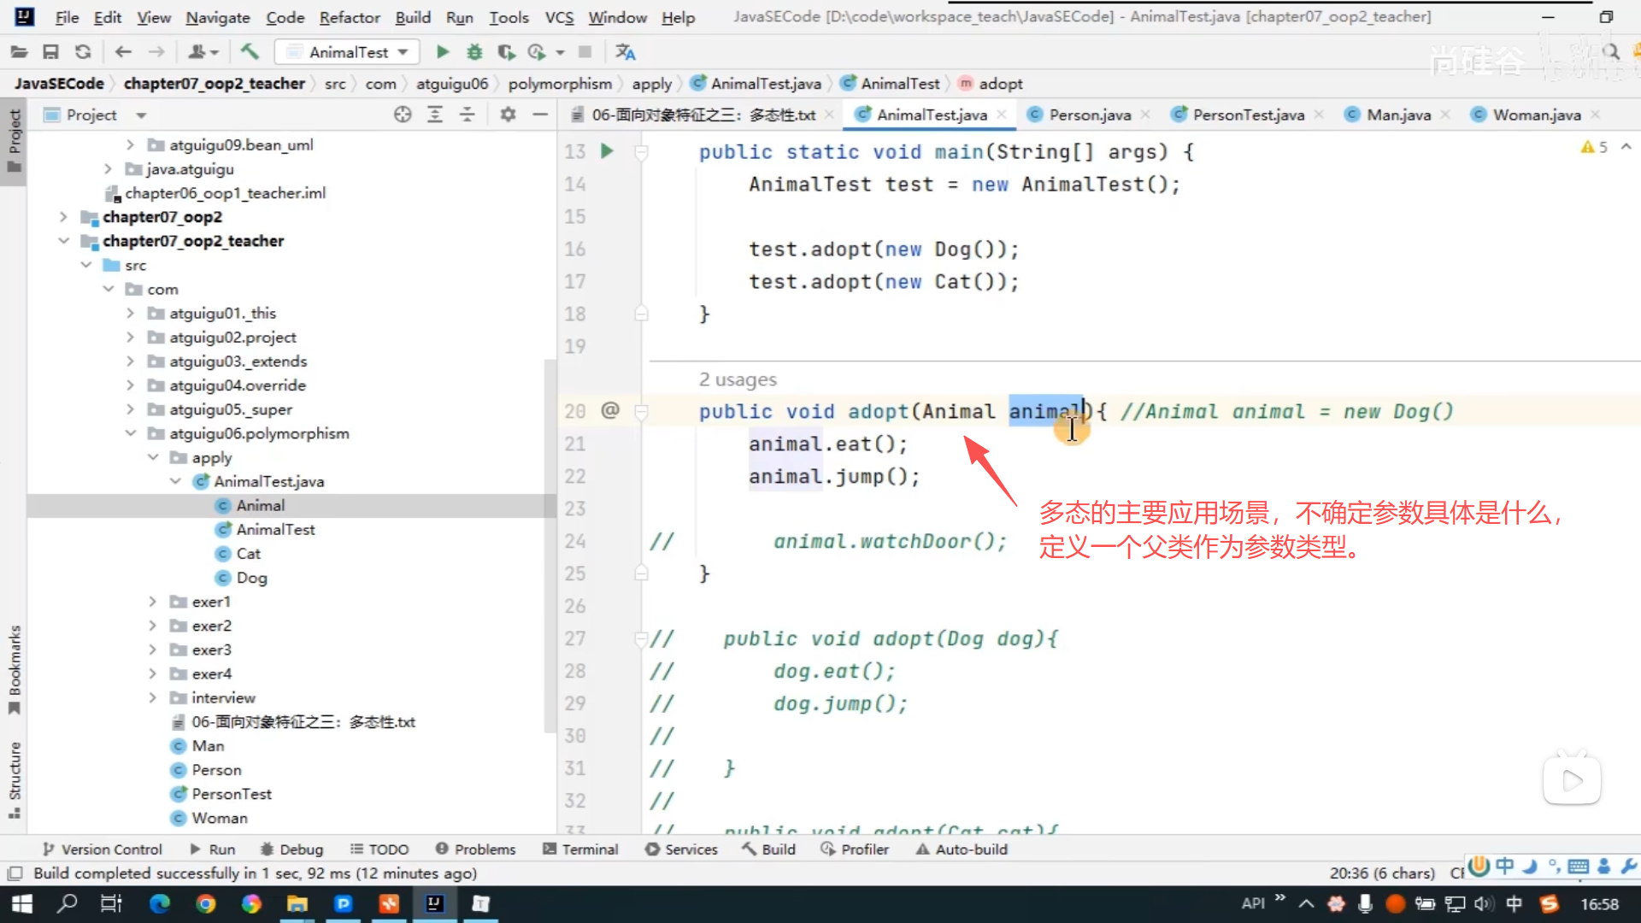Click Collapse All icon in Project panel
This screenshot has height=923, width=1641.
click(x=468, y=115)
